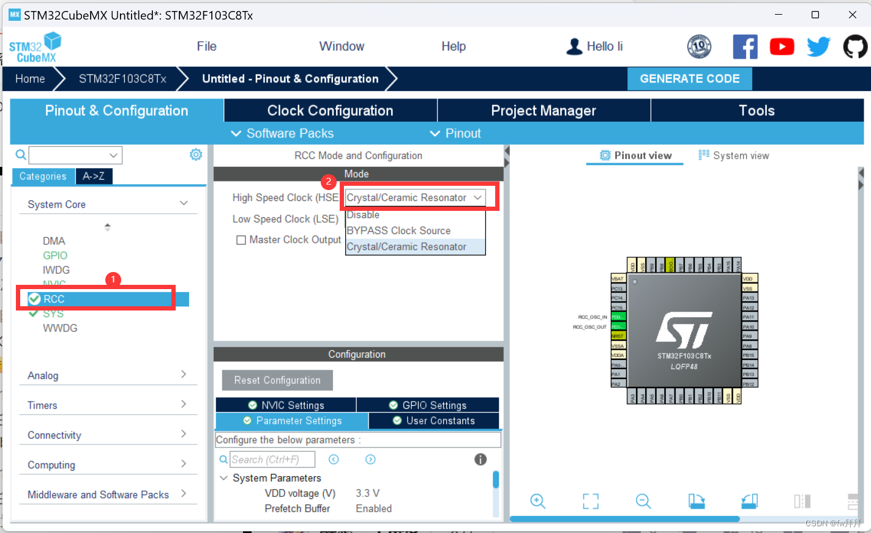Click the PD1 RCC_OSC_OUT pin
This screenshot has height=533, width=871.
pos(618,326)
